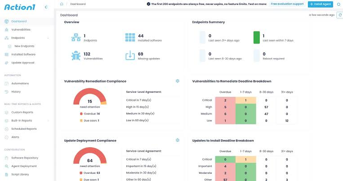The image size is (343, 181).
Task: Click Medium 8-30 days cell showing 47
Action: (x=266, y=114)
